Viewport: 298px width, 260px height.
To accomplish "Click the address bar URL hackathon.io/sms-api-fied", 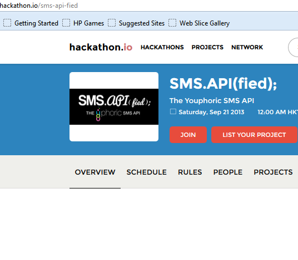I will tap(39, 6).
